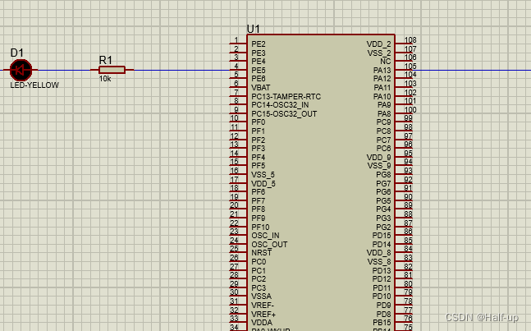Click the VDD_9 pin label

(x=378, y=158)
